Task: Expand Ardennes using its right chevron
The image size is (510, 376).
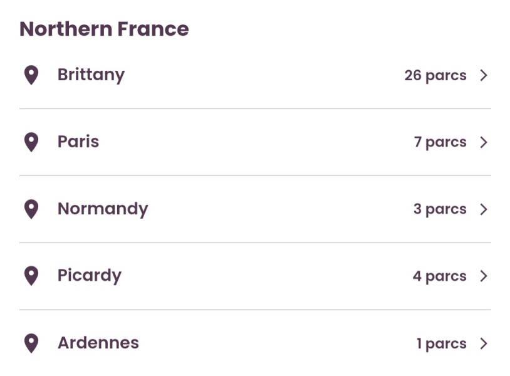Action: 484,343
